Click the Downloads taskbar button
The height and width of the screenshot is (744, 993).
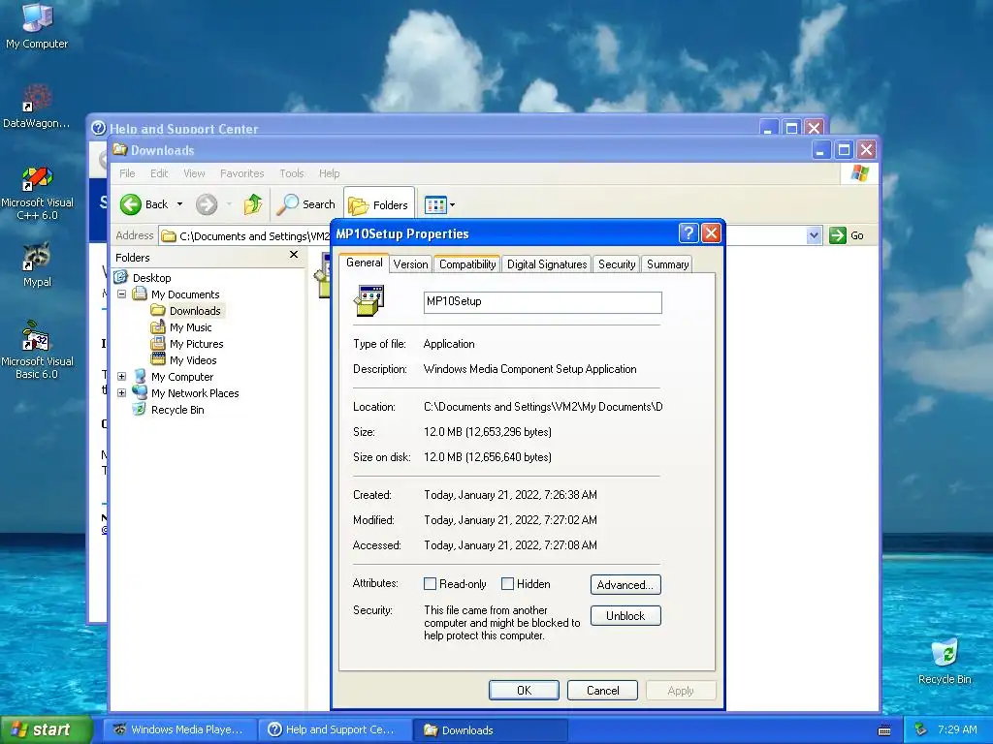click(x=490, y=729)
